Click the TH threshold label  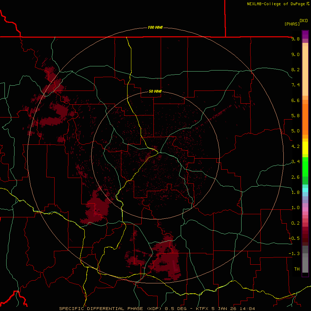pyautogui.click(x=297, y=269)
